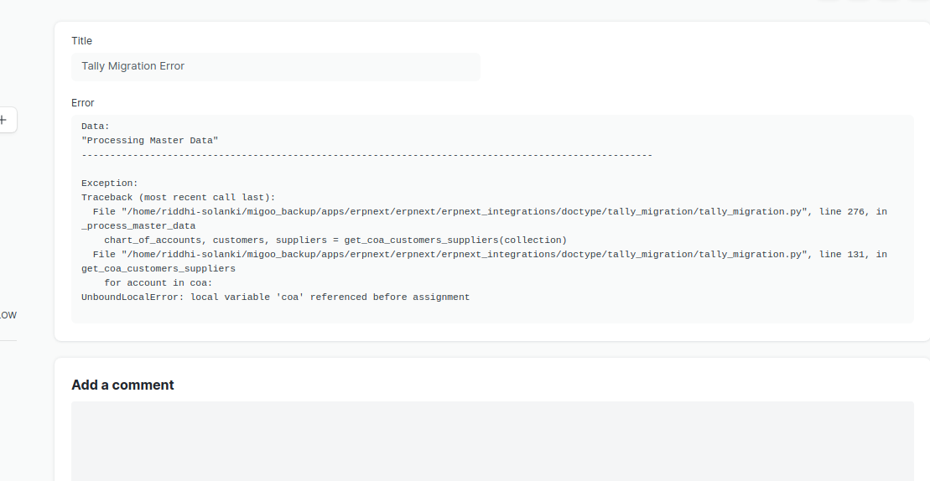Click the 'Title' field label
This screenshot has height=481, width=930.
click(82, 41)
